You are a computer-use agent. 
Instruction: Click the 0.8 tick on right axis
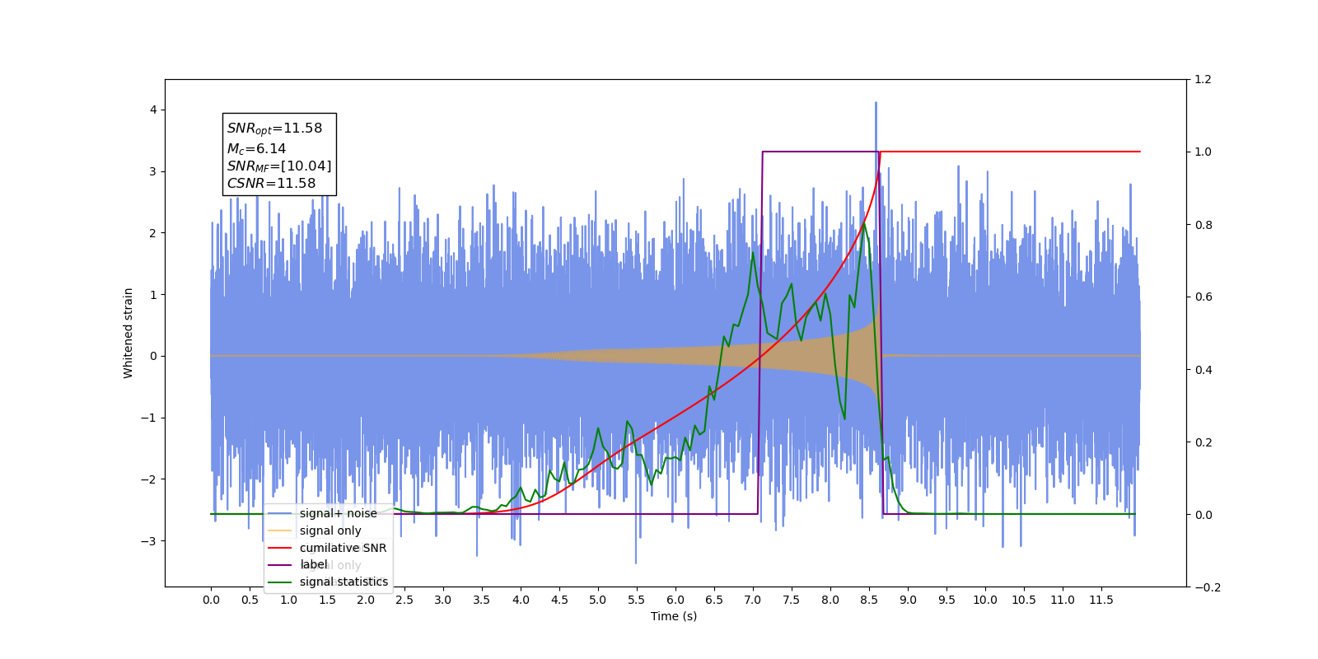point(1203,225)
